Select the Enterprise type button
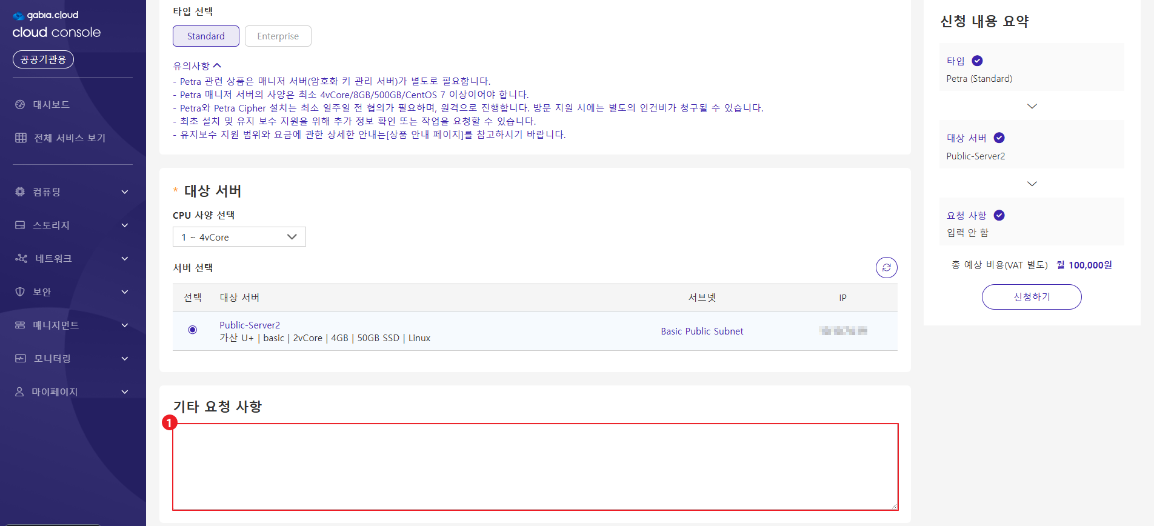The width and height of the screenshot is (1154, 526). (x=278, y=36)
